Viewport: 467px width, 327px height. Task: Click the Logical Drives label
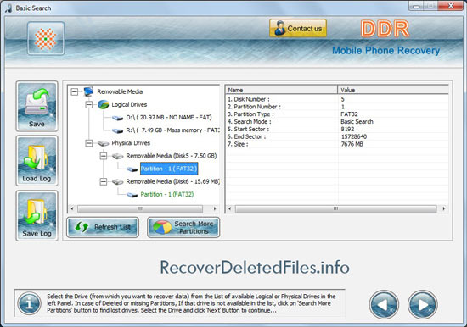[x=129, y=105]
